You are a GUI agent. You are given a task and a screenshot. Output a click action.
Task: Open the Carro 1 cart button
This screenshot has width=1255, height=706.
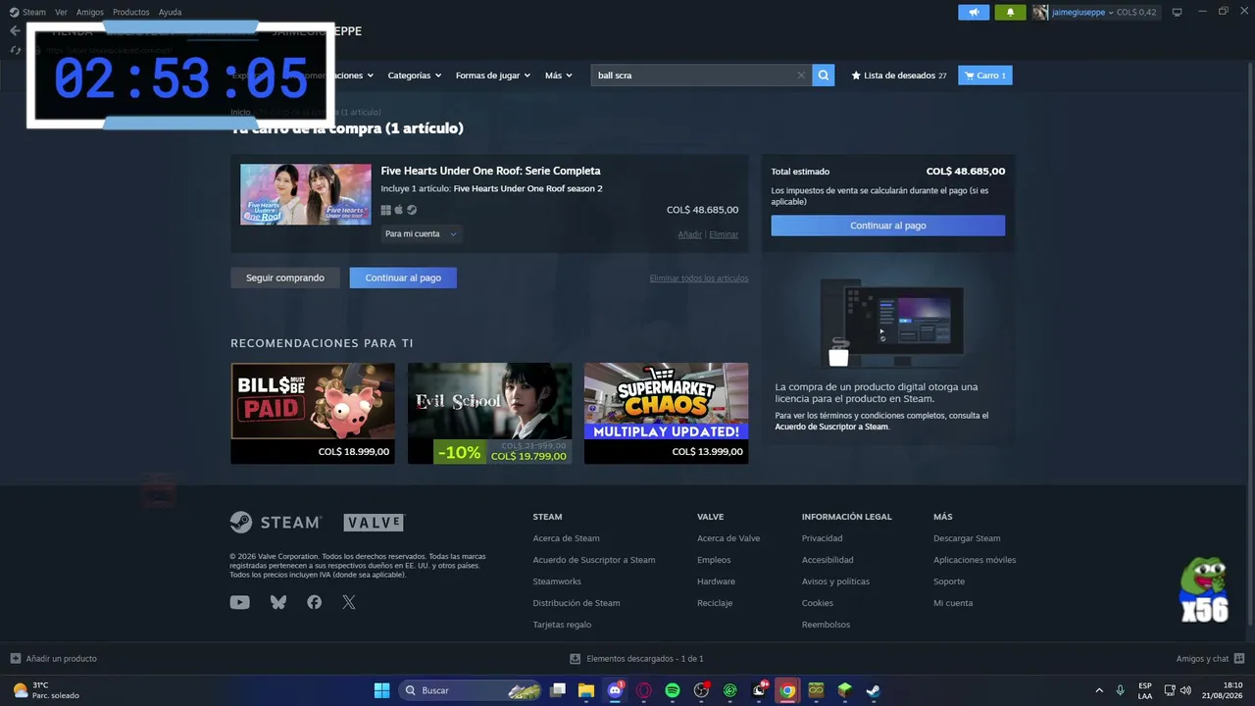[x=985, y=76]
